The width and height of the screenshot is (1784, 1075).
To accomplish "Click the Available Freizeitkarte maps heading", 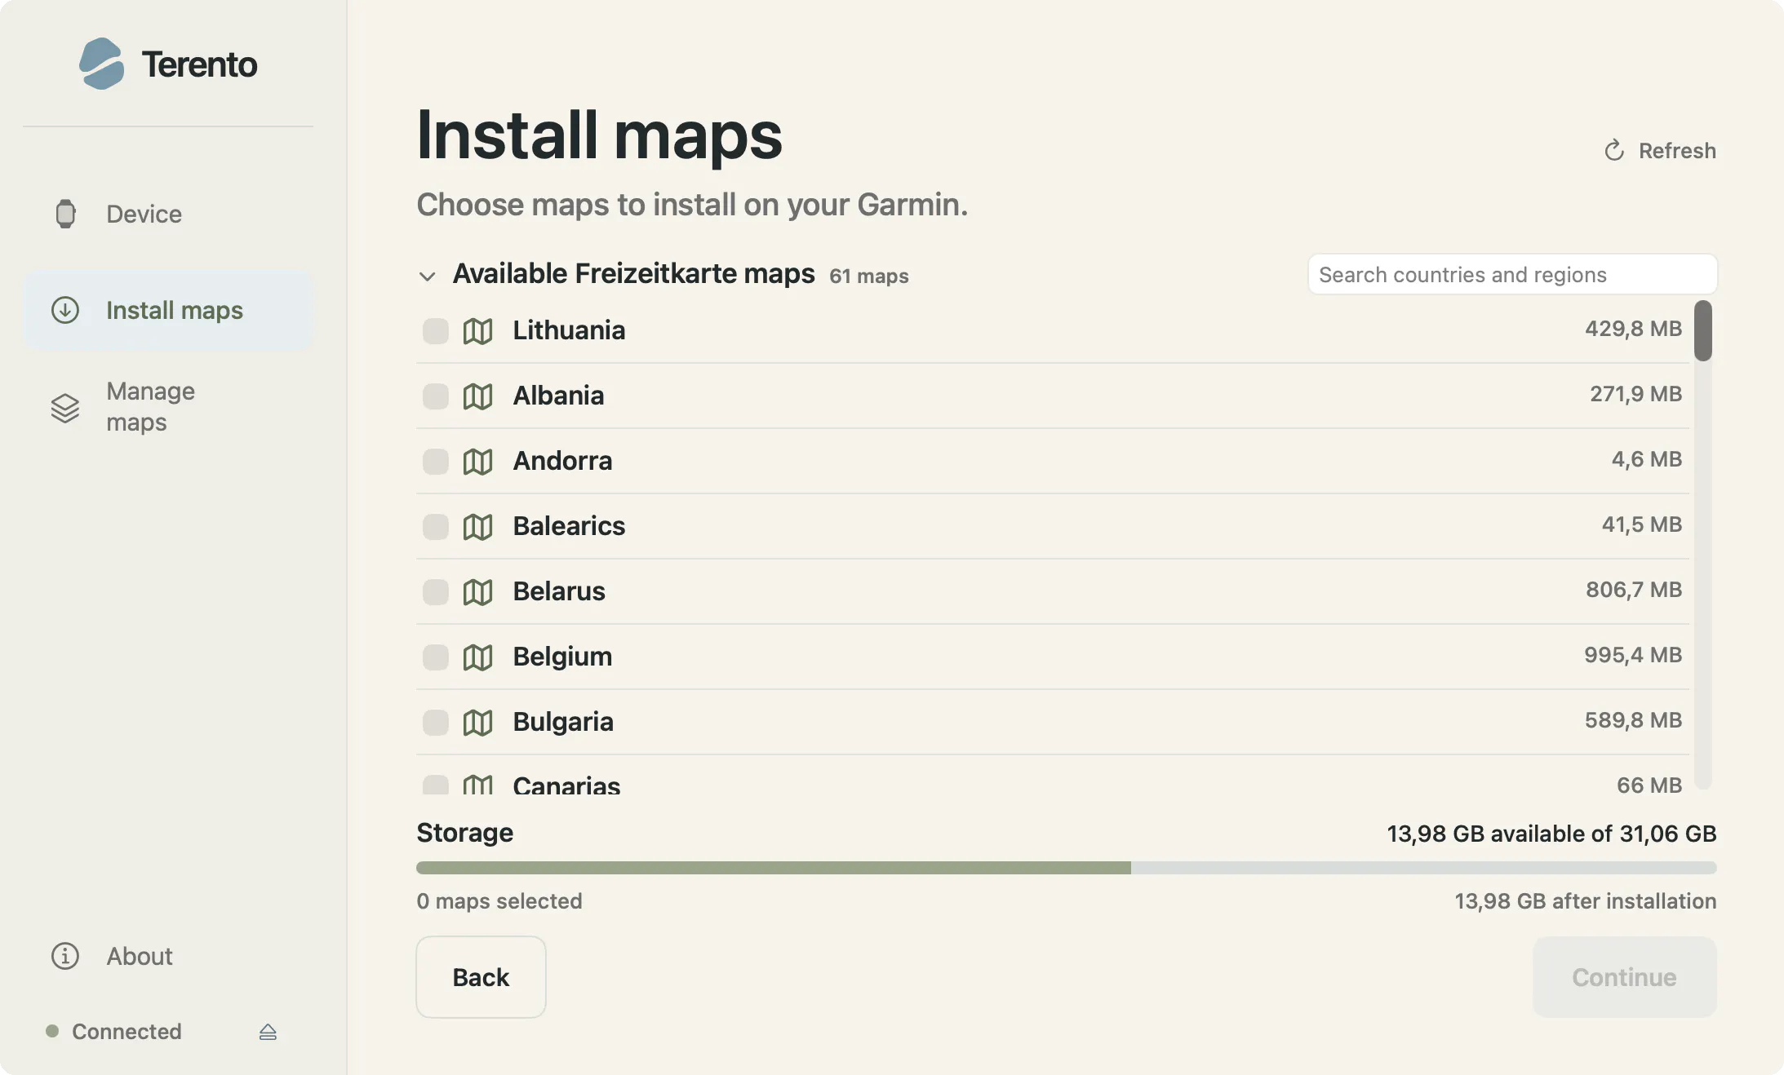I will (x=633, y=274).
